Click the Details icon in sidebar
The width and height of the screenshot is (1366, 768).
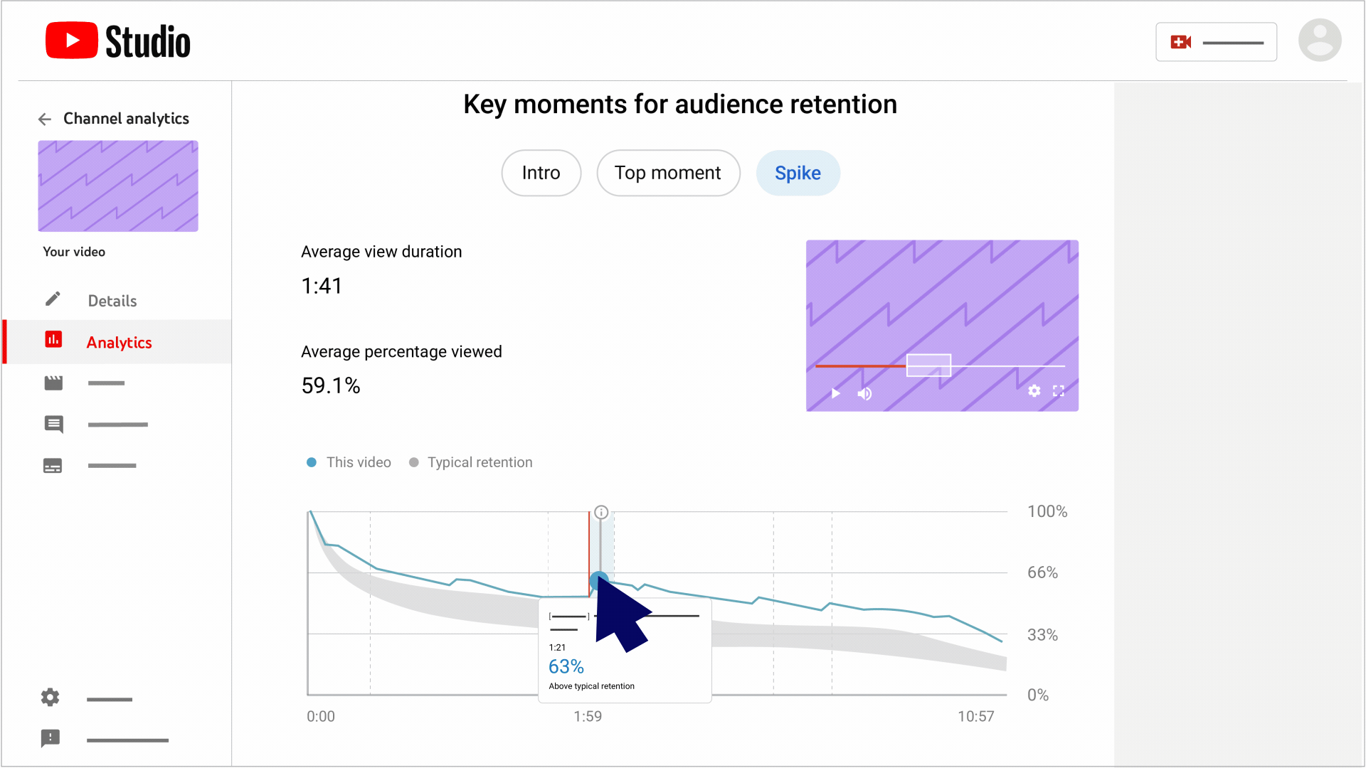click(53, 300)
